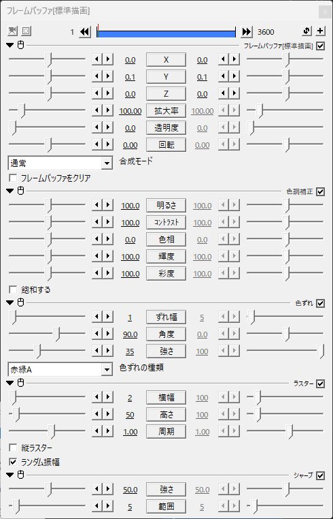Jump to the object's last frame

click(x=247, y=32)
